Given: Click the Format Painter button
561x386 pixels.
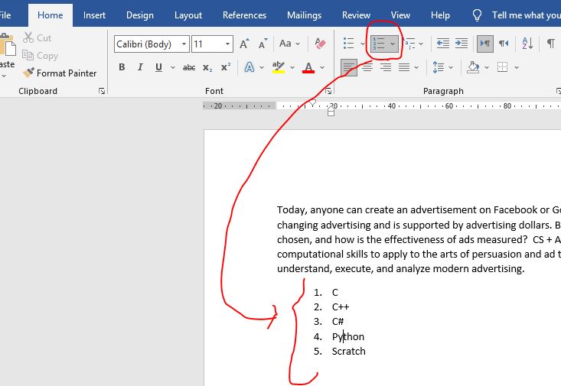Looking at the screenshot, I should [60, 73].
